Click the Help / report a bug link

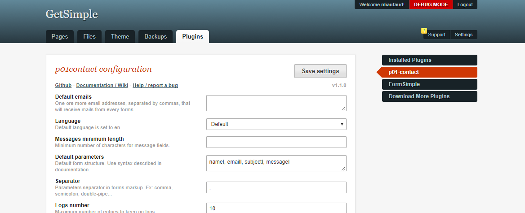click(155, 85)
